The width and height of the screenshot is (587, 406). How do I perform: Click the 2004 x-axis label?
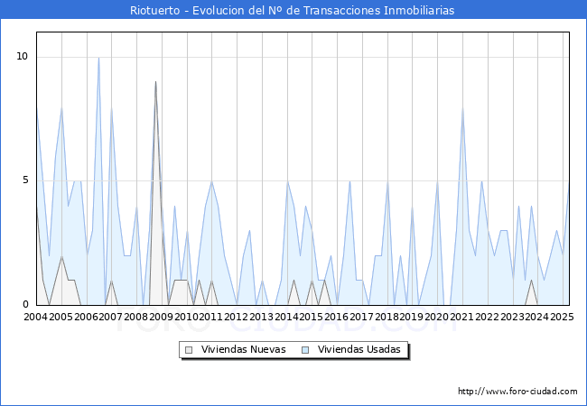coord(35,317)
